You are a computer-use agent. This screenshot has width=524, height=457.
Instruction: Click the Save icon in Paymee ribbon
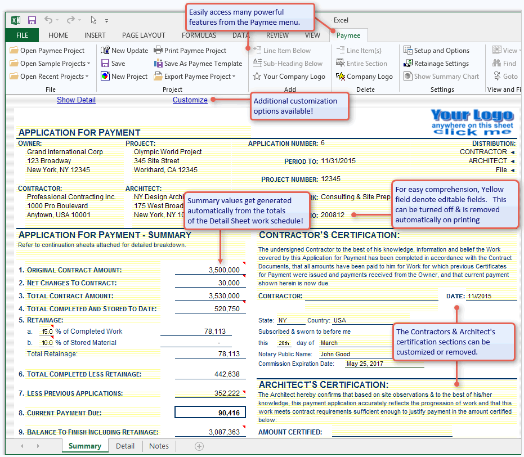(106, 64)
